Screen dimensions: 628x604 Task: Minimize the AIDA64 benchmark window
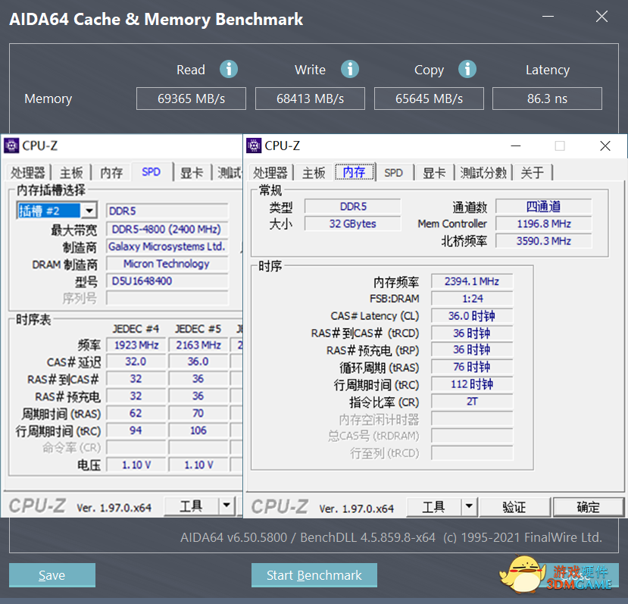(548, 17)
